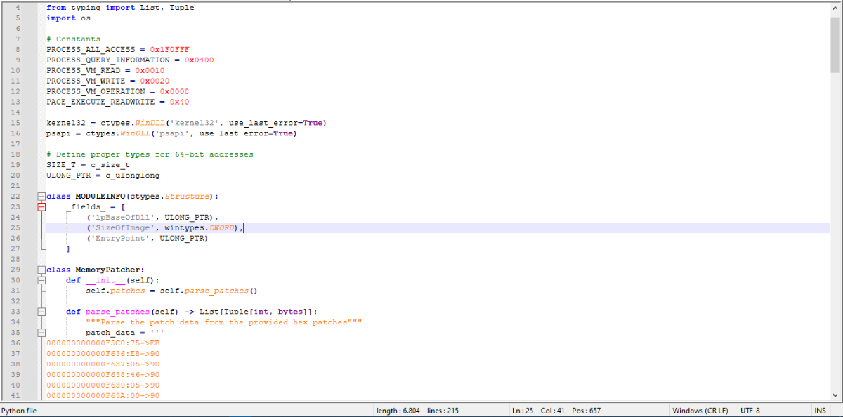Place cursor on the '# Constants' comment

pos(73,39)
